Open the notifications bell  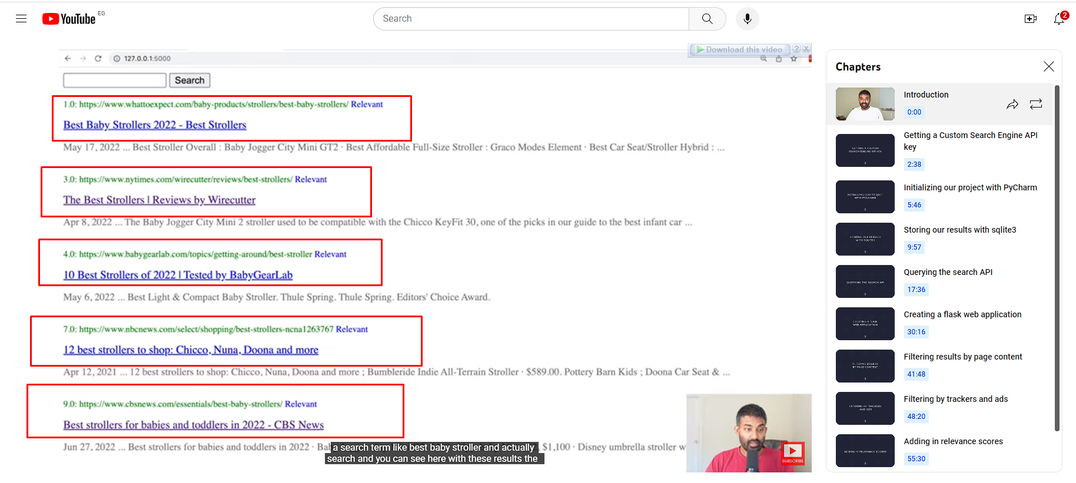(x=1059, y=19)
